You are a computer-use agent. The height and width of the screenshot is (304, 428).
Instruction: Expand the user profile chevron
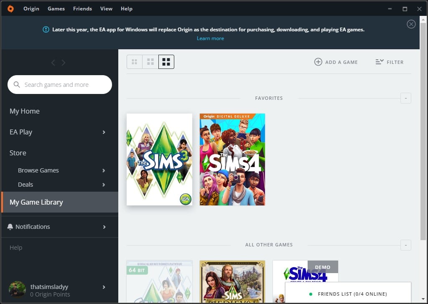pos(104,287)
